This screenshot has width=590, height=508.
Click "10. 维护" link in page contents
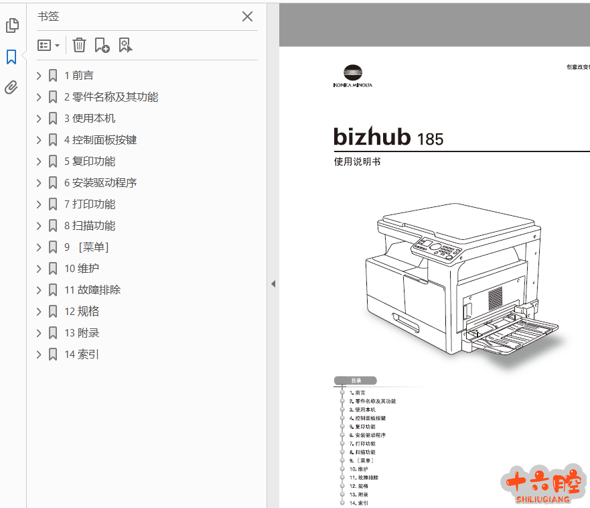coord(358,469)
